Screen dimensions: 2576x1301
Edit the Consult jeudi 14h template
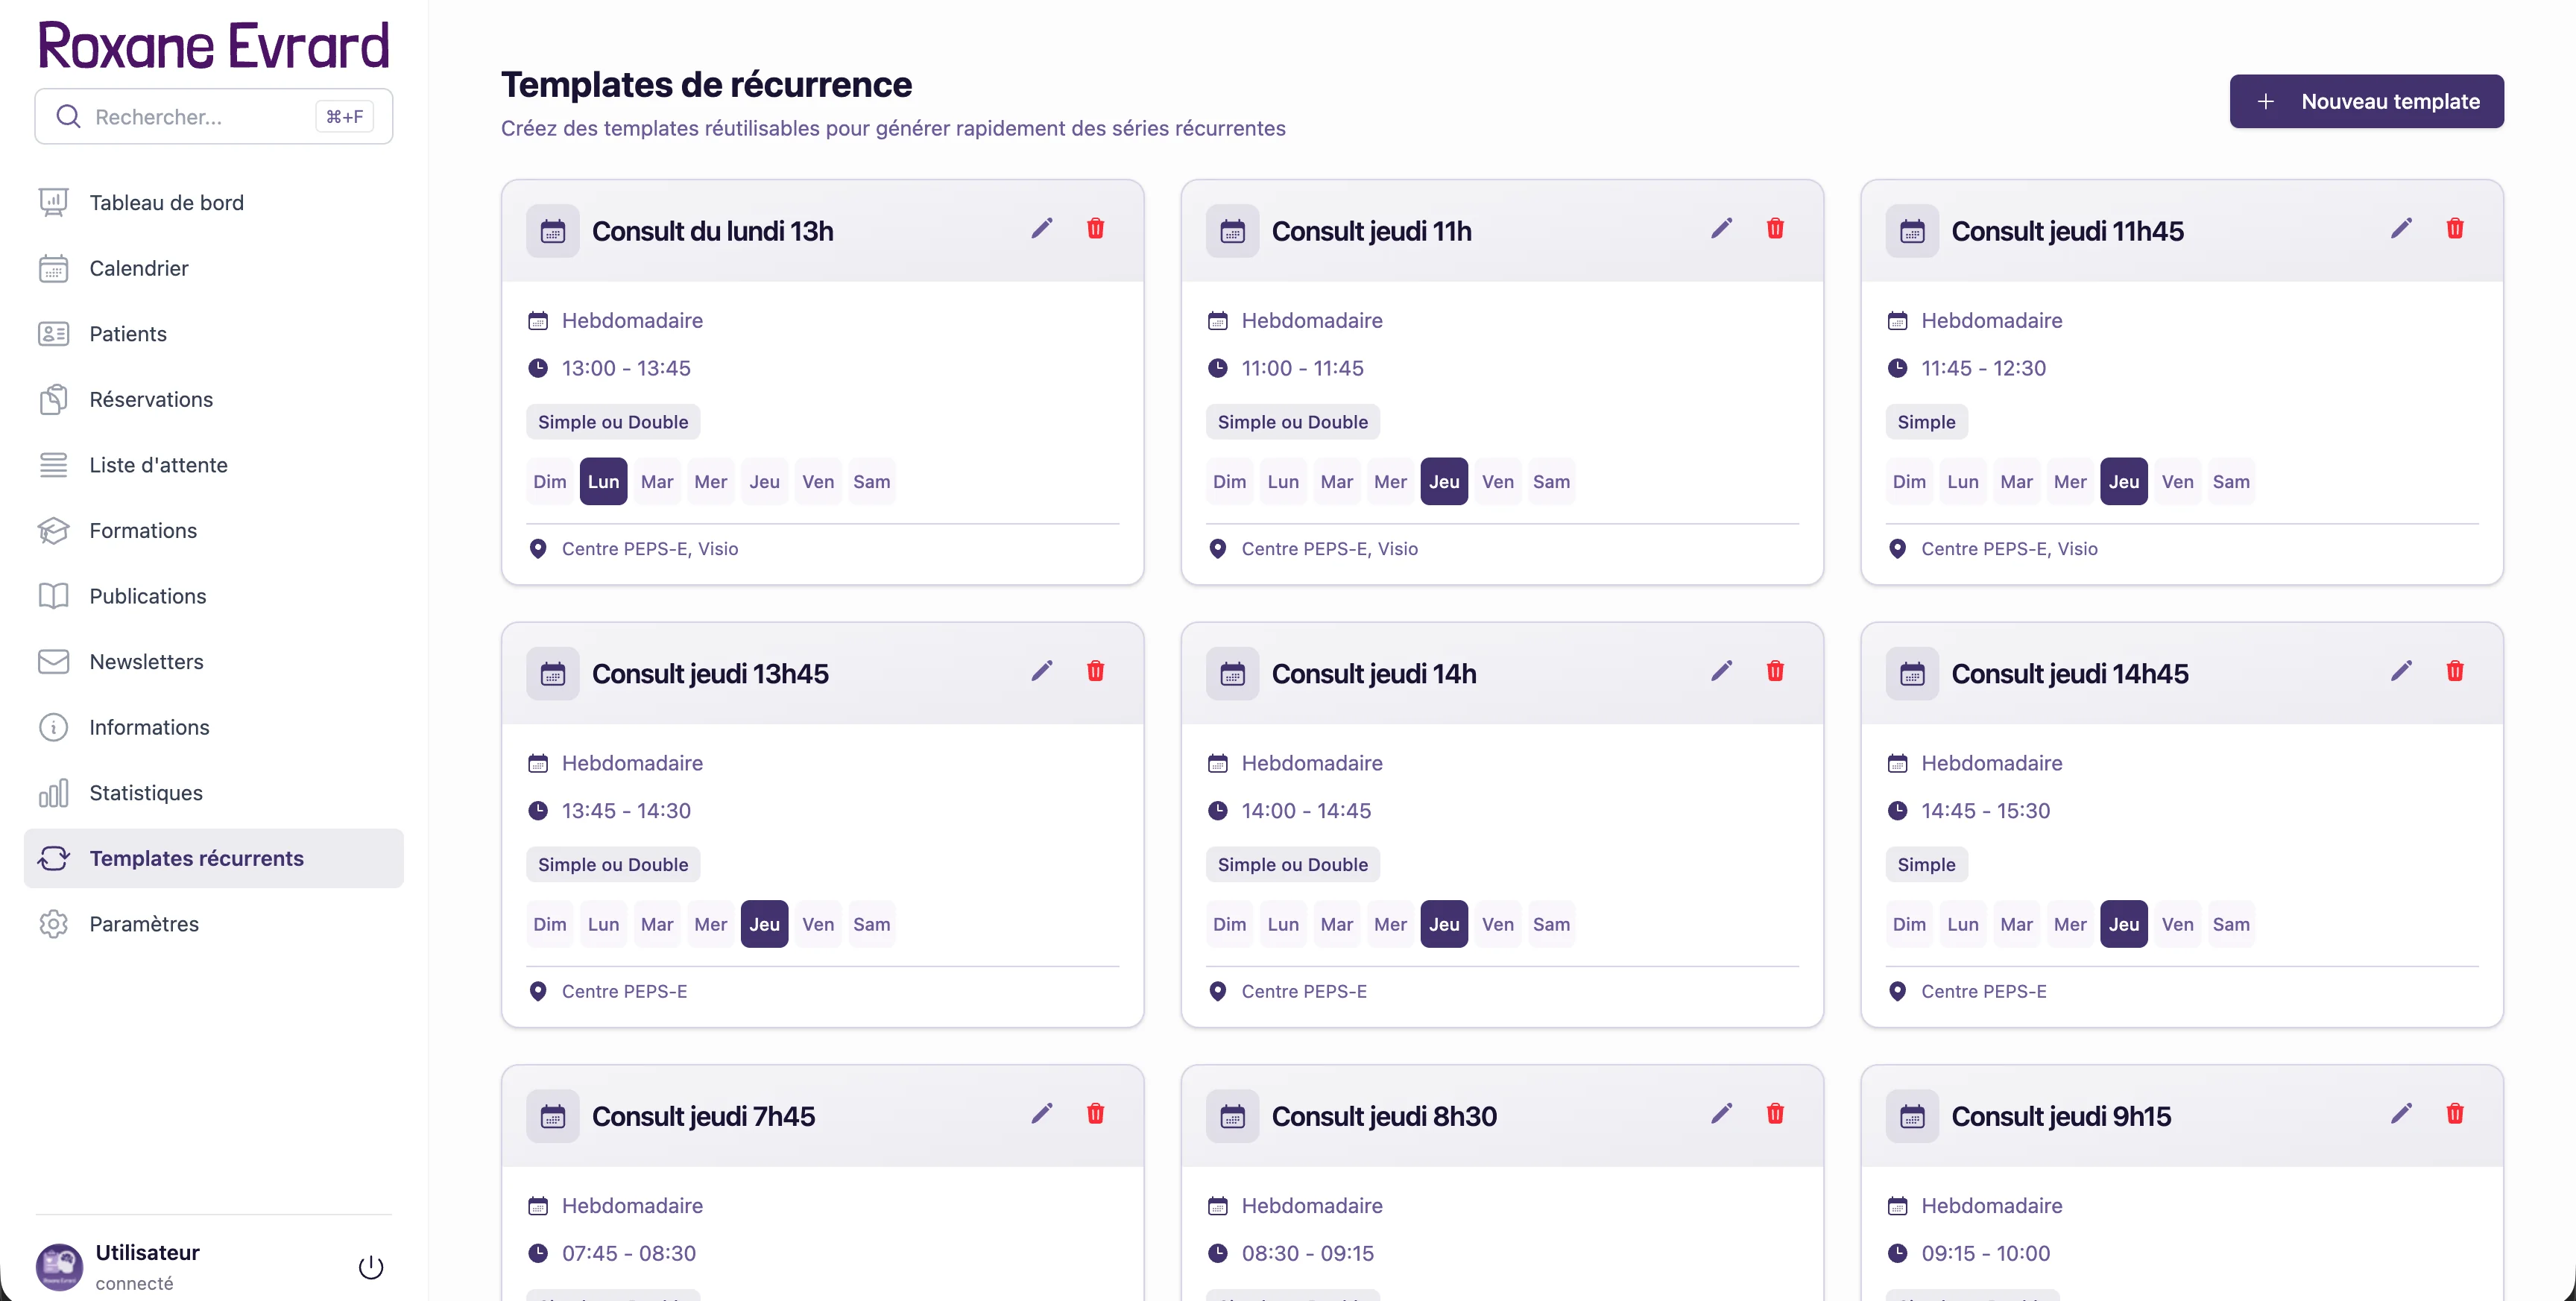(x=1720, y=671)
